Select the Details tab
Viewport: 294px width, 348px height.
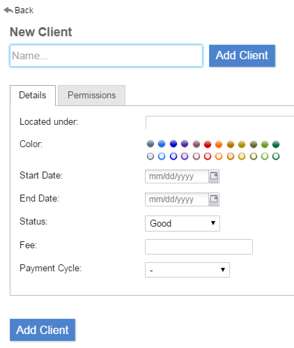pos(33,96)
